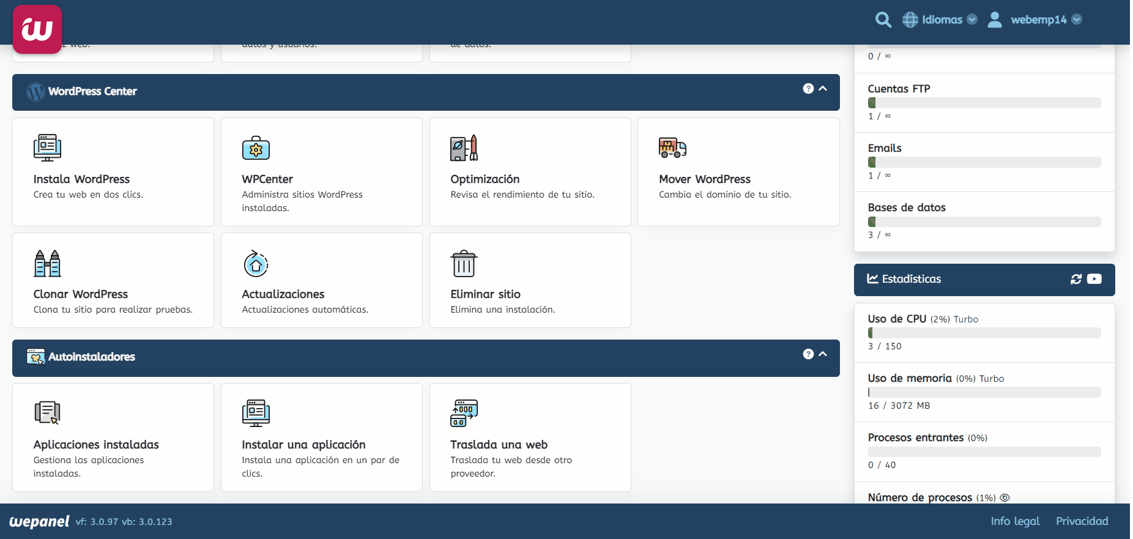Open the Info legal link

pyautogui.click(x=1015, y=521)
